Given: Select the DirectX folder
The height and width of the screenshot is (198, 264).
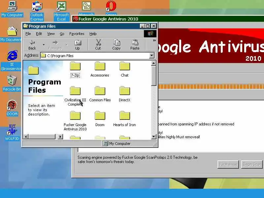Looking at the screenshot, I should [125, 94].
